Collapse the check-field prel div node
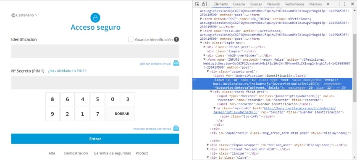The image size is (357, 160). [211, 92]
